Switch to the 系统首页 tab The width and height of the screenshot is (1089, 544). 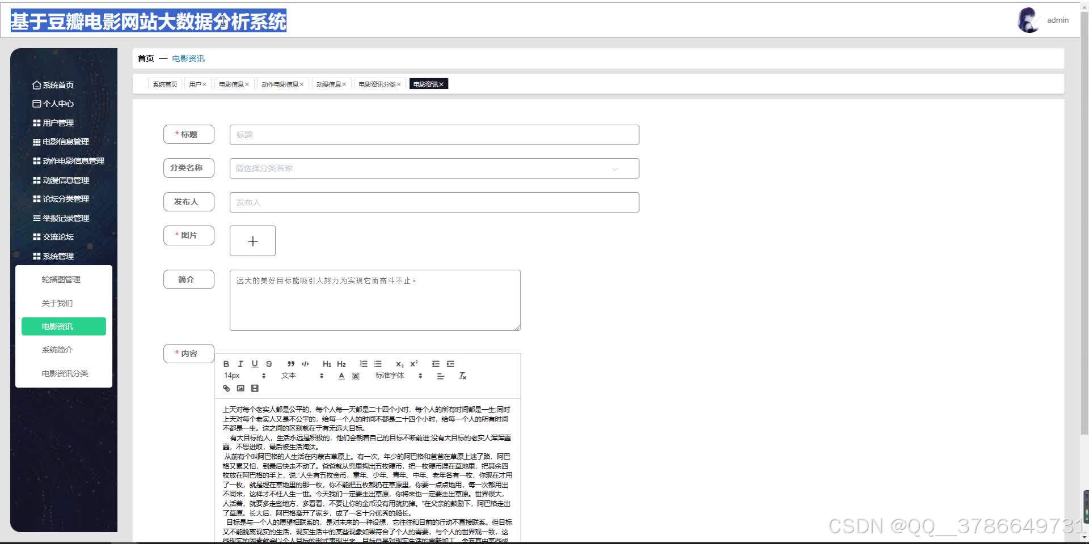click(164, 84)
